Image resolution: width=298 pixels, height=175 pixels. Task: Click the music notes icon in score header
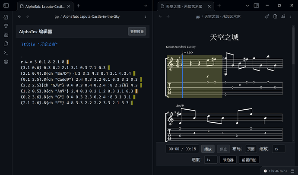pos(283,16)
